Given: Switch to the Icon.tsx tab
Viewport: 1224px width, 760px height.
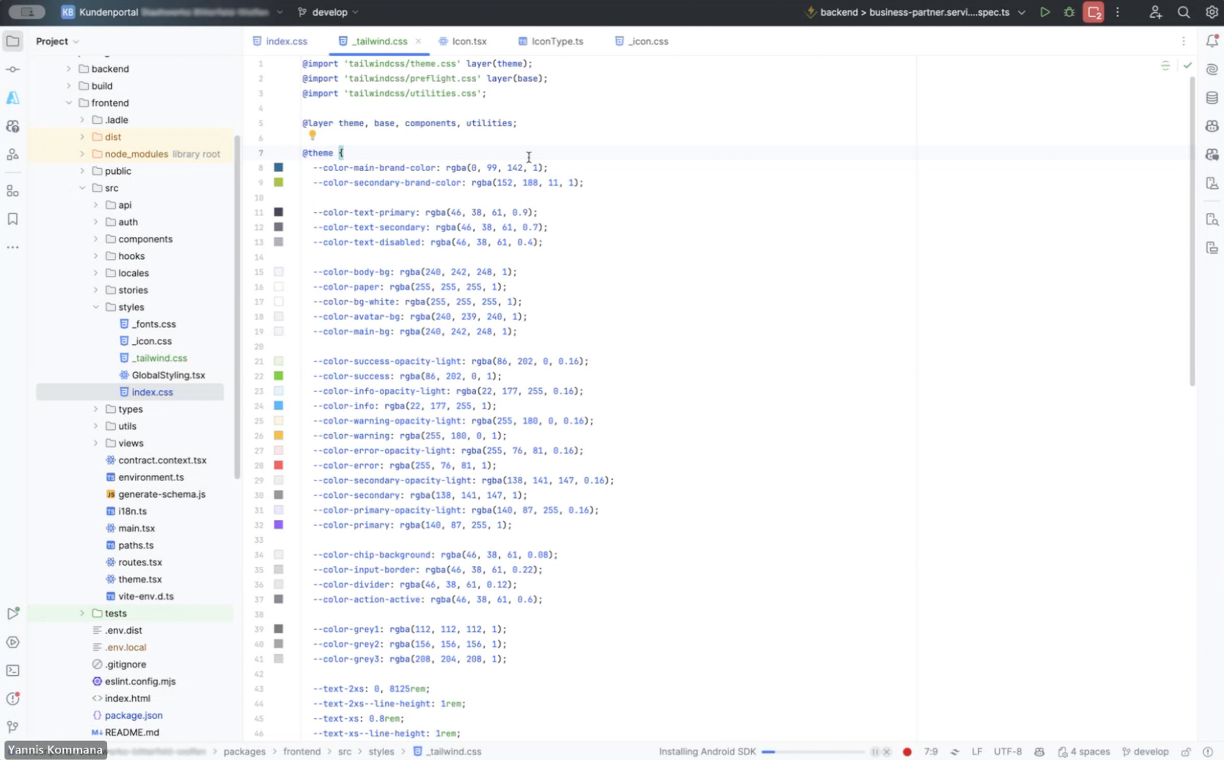Looking at the screenshot, I should [x=469, y=41].
